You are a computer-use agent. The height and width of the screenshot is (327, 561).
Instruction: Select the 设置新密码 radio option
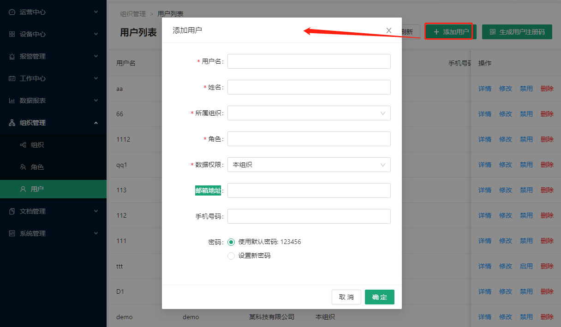[x=231, y=256]
